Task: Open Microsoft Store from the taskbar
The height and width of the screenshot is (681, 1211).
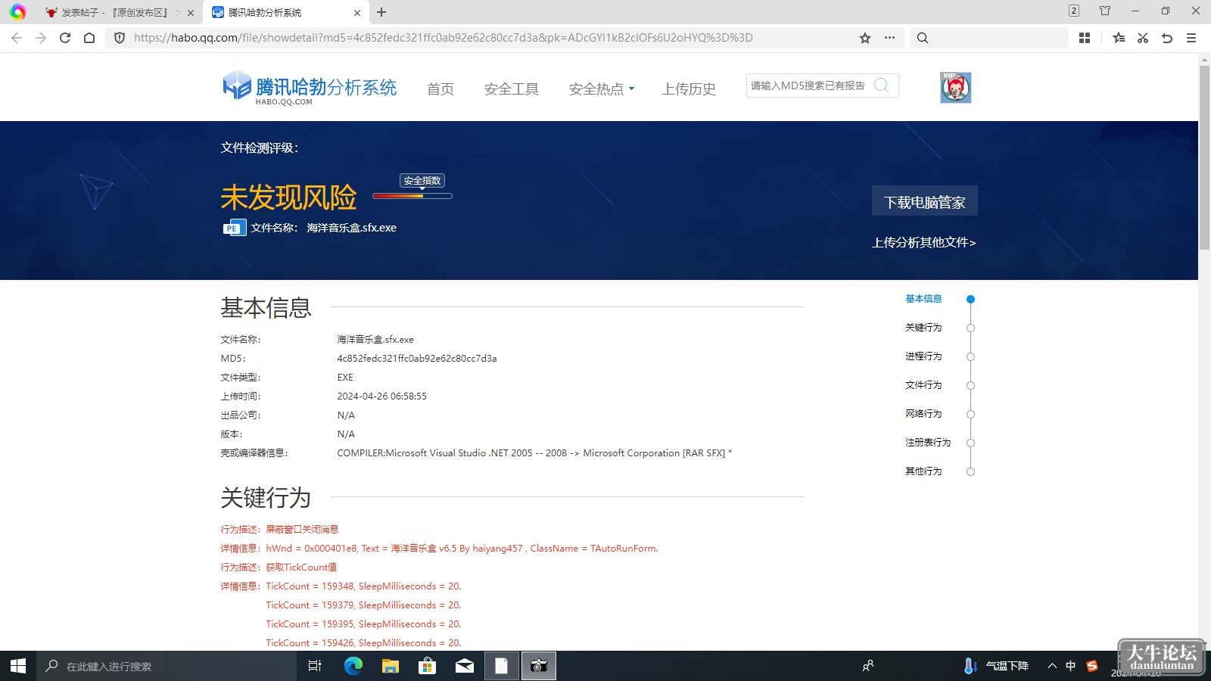Action: pos(428,666)
